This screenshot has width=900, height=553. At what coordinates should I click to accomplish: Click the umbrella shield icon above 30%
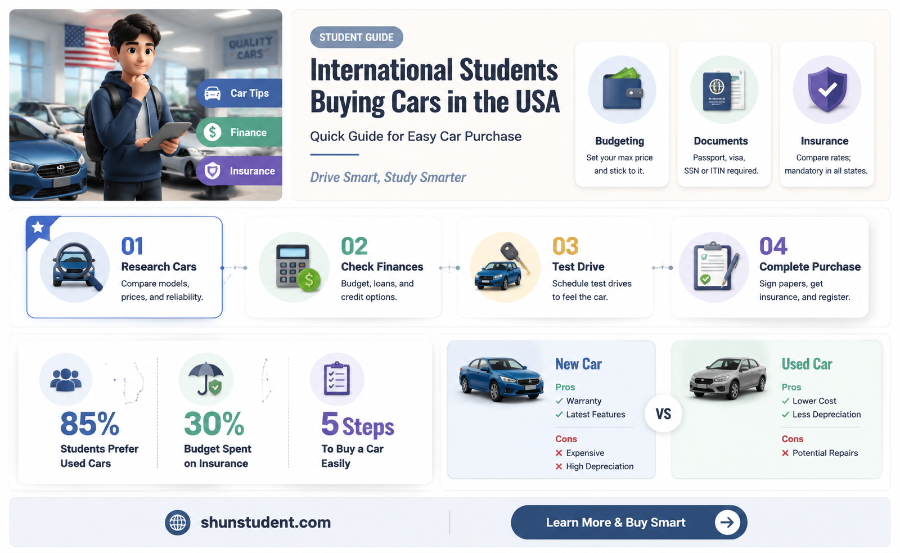(206, 379)
